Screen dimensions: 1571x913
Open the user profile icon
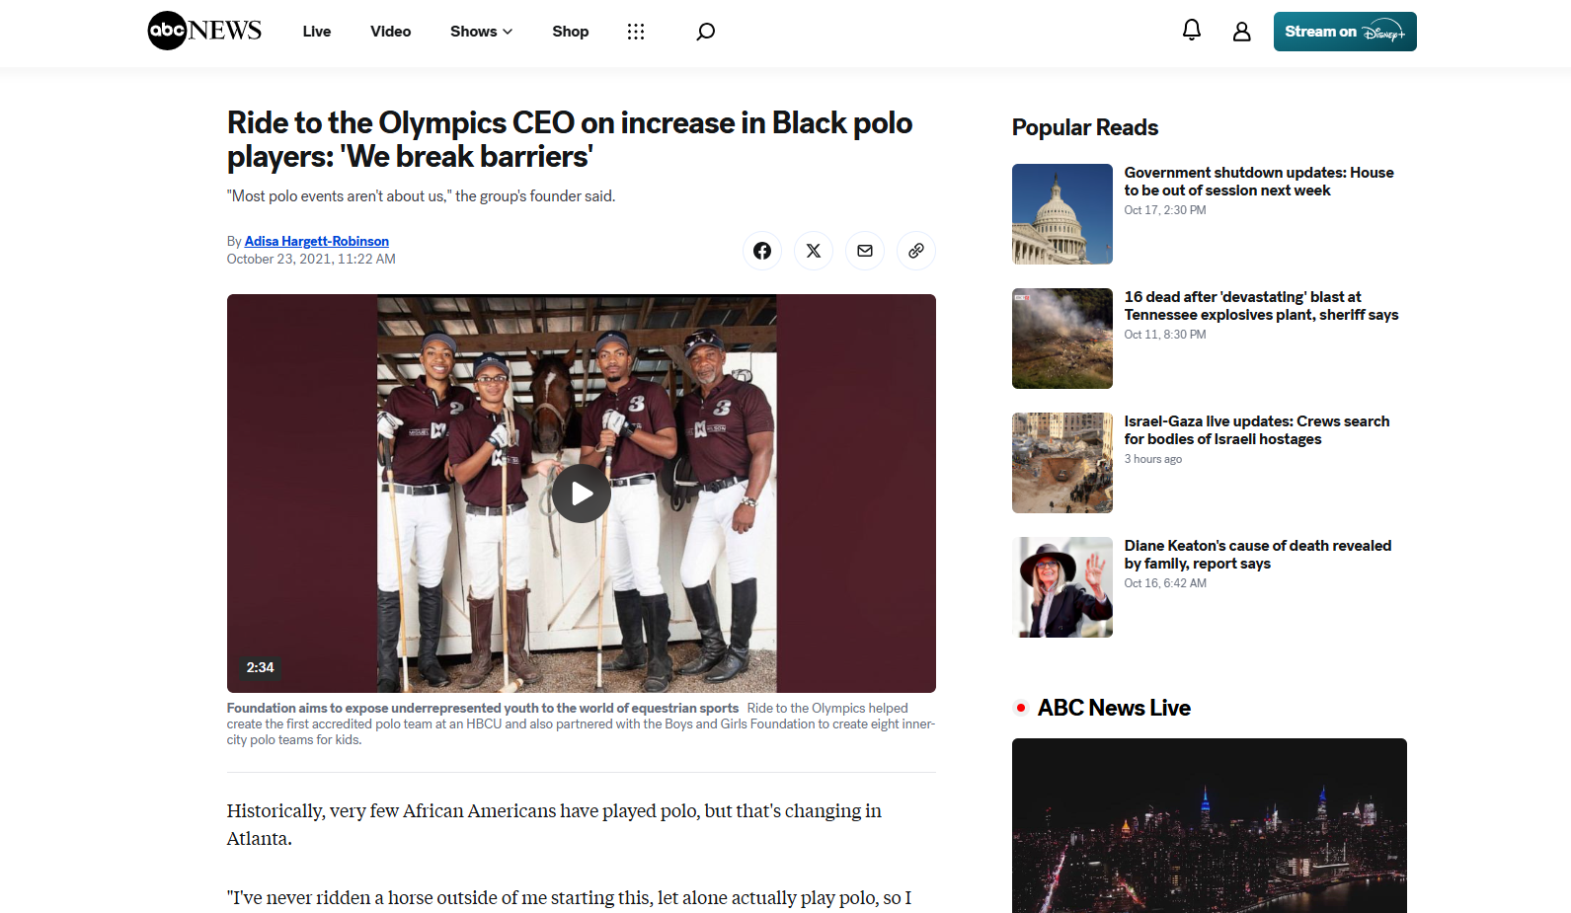pos(1241,32)
